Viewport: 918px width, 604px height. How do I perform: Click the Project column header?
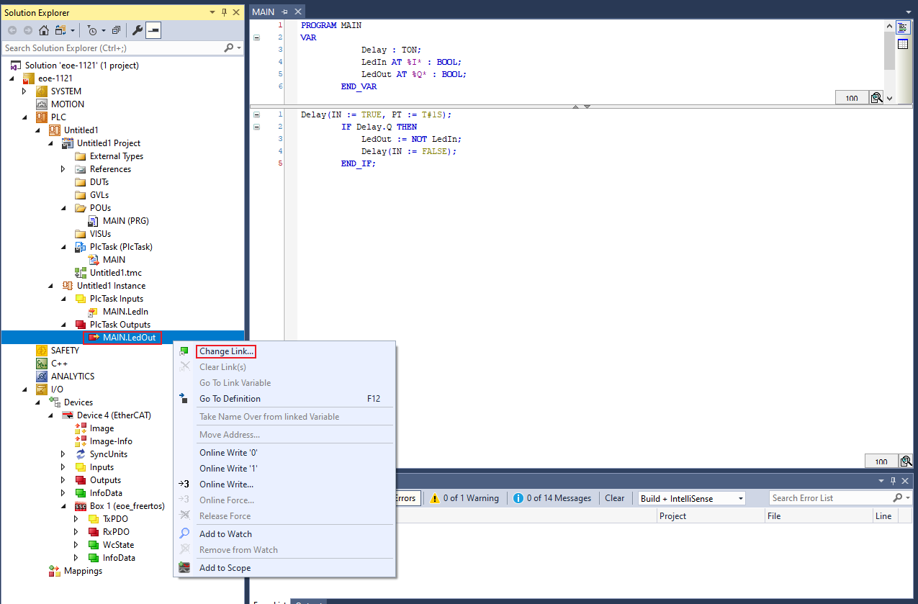pyautogui.click(x=672, y=516)
